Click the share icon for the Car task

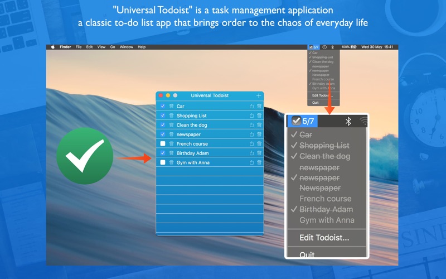tap(251, 106)
